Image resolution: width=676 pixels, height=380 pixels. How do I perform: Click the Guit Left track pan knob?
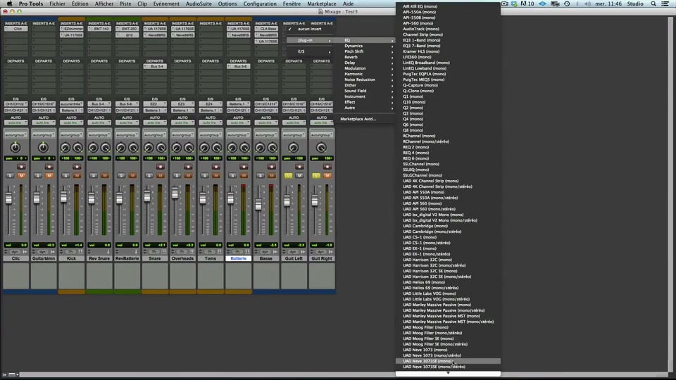(x=294, y=147)
